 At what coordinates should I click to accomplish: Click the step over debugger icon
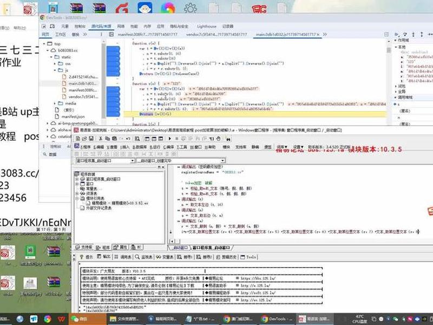(405, 34)
